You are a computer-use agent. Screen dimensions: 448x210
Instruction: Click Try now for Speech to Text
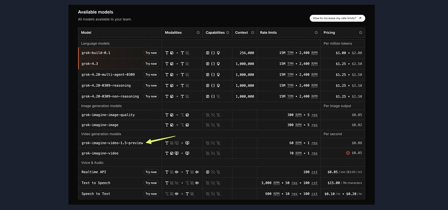[x=151, y=194]
